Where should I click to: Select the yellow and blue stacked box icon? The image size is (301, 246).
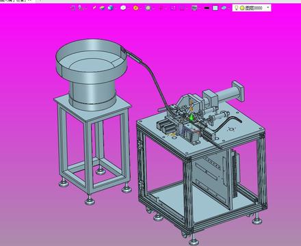103,8
